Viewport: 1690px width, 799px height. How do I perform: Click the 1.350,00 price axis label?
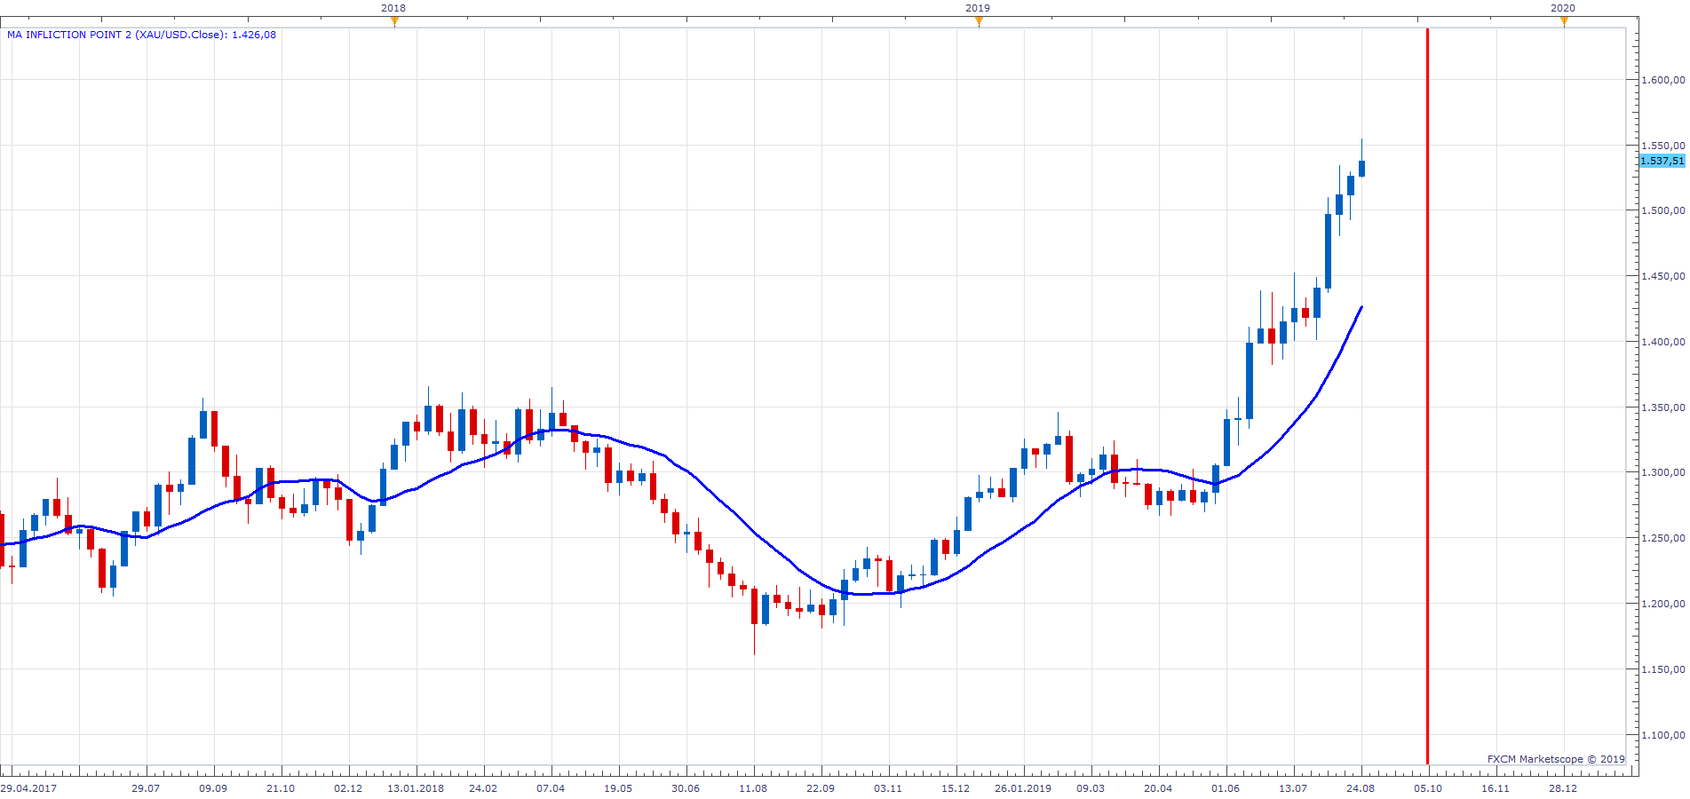click(1662, 407)
